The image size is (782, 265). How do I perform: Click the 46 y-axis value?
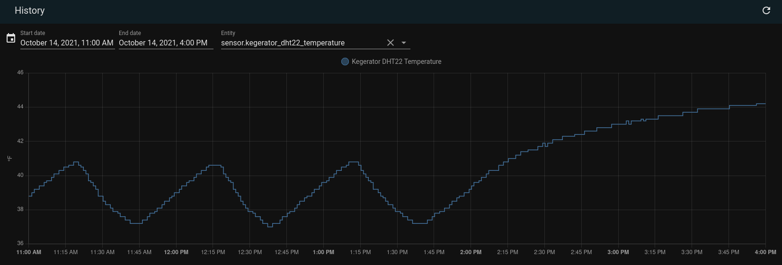[x=20, y=73]
